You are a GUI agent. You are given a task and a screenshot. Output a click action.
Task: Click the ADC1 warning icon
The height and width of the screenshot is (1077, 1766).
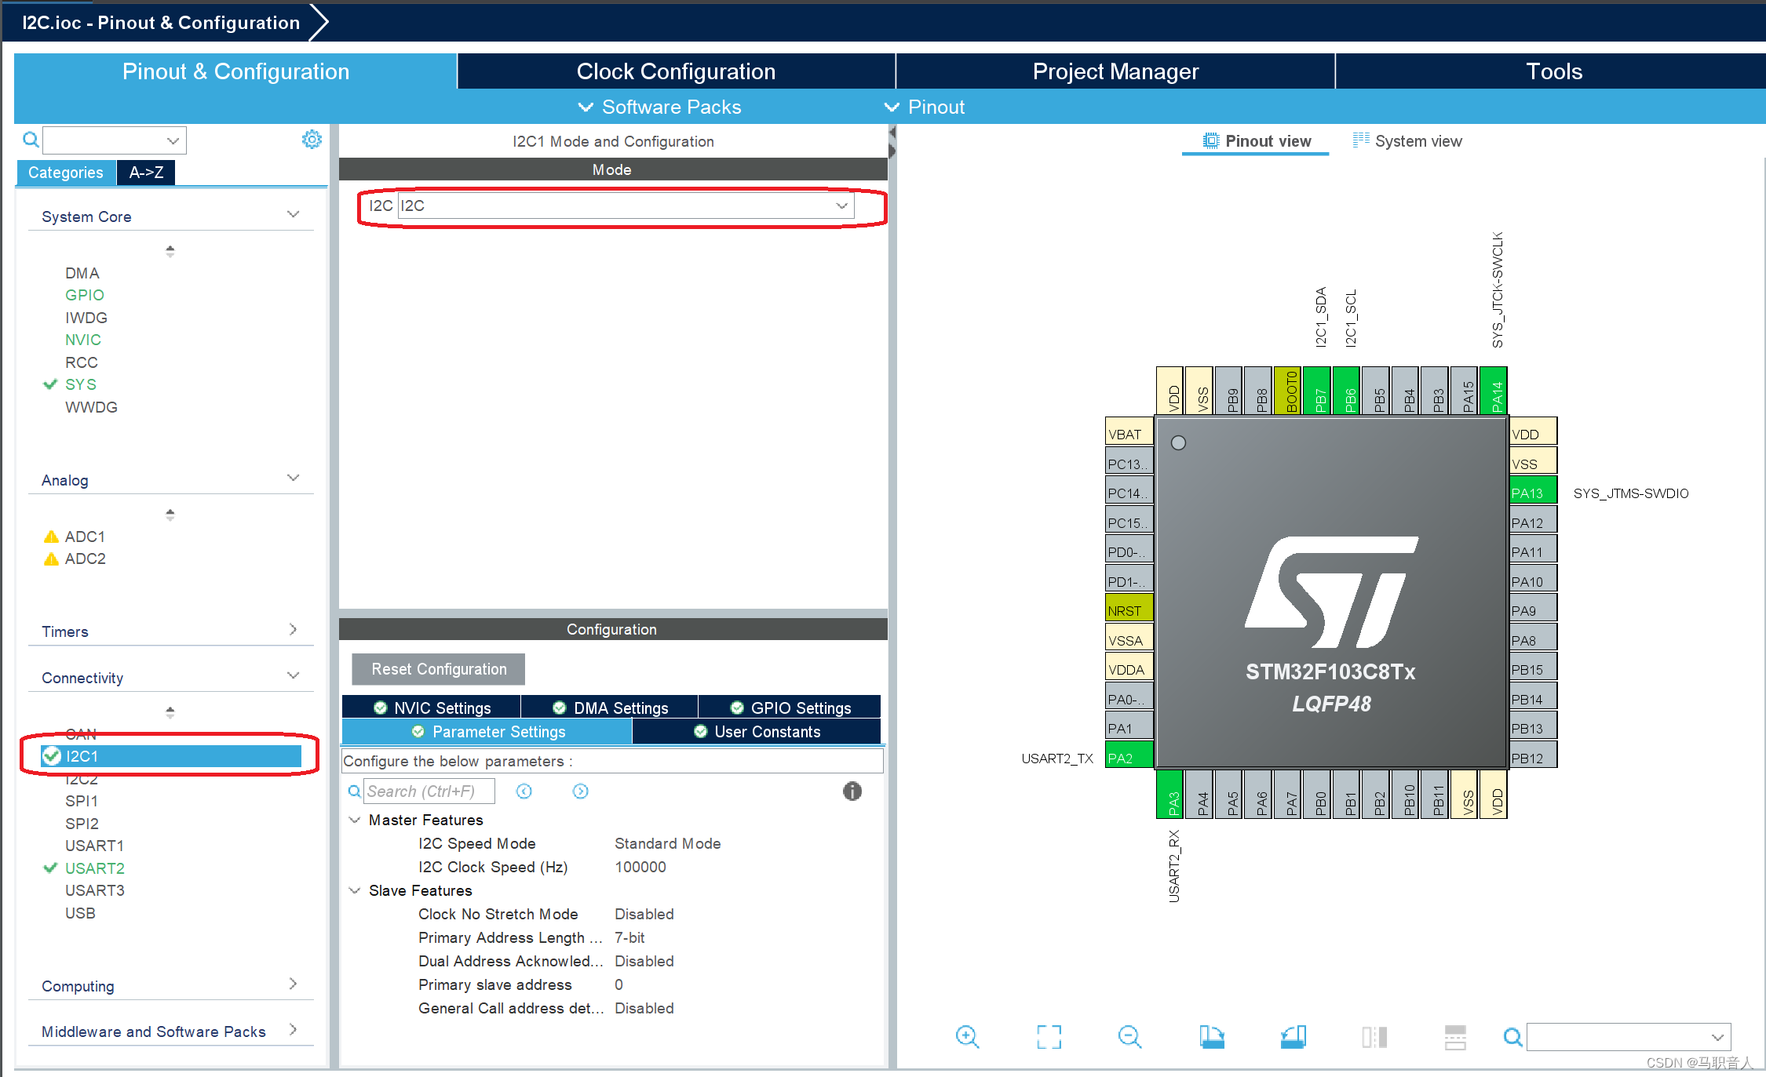pyautogui.click(x=51, y=537)
